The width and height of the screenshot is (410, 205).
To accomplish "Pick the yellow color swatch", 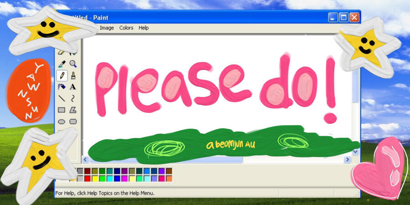I will tap(95, 179).
